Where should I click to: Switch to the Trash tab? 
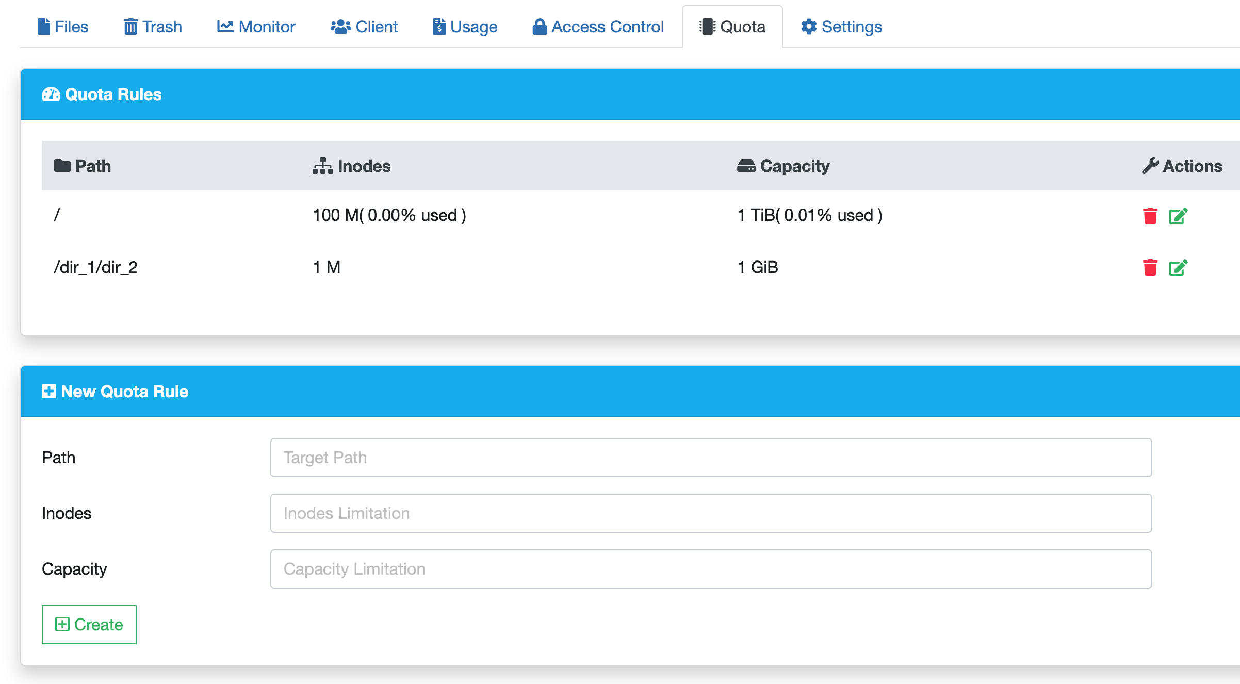tap(153, 27)
